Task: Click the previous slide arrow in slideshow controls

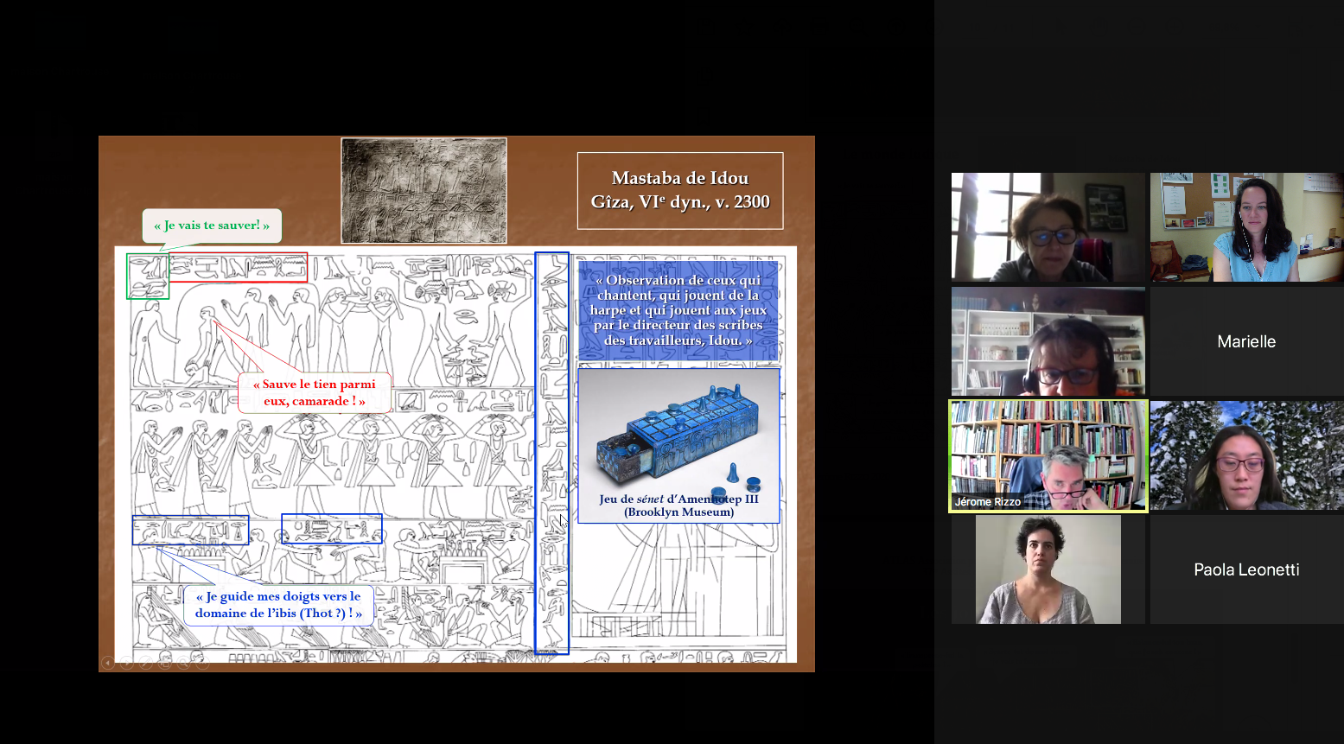Action: point(107,663)
